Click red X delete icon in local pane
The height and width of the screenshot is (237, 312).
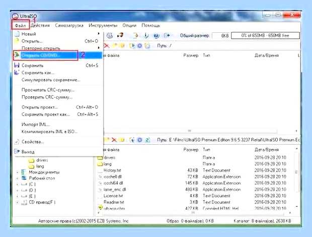114,140
